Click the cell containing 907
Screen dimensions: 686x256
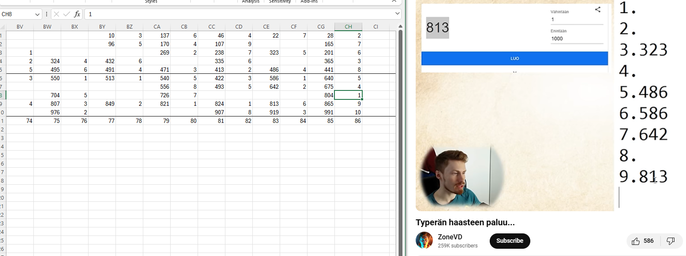(211, 112)
